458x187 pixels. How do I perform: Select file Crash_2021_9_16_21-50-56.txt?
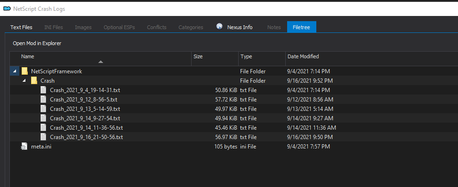point(86,137)
